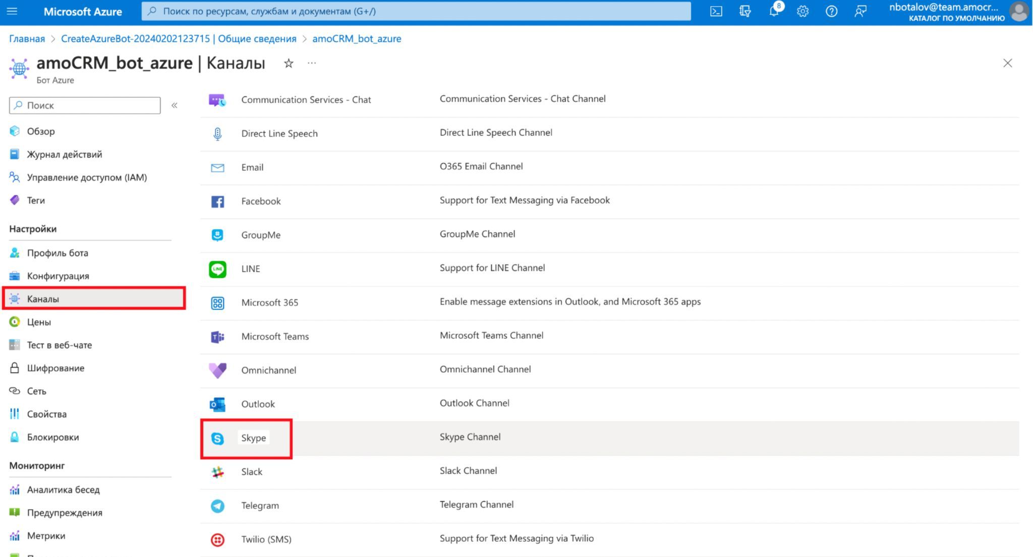Click the GroupMe channel icon
The width and height of the screenshot is (1033, 557).
tap(217, 235)
